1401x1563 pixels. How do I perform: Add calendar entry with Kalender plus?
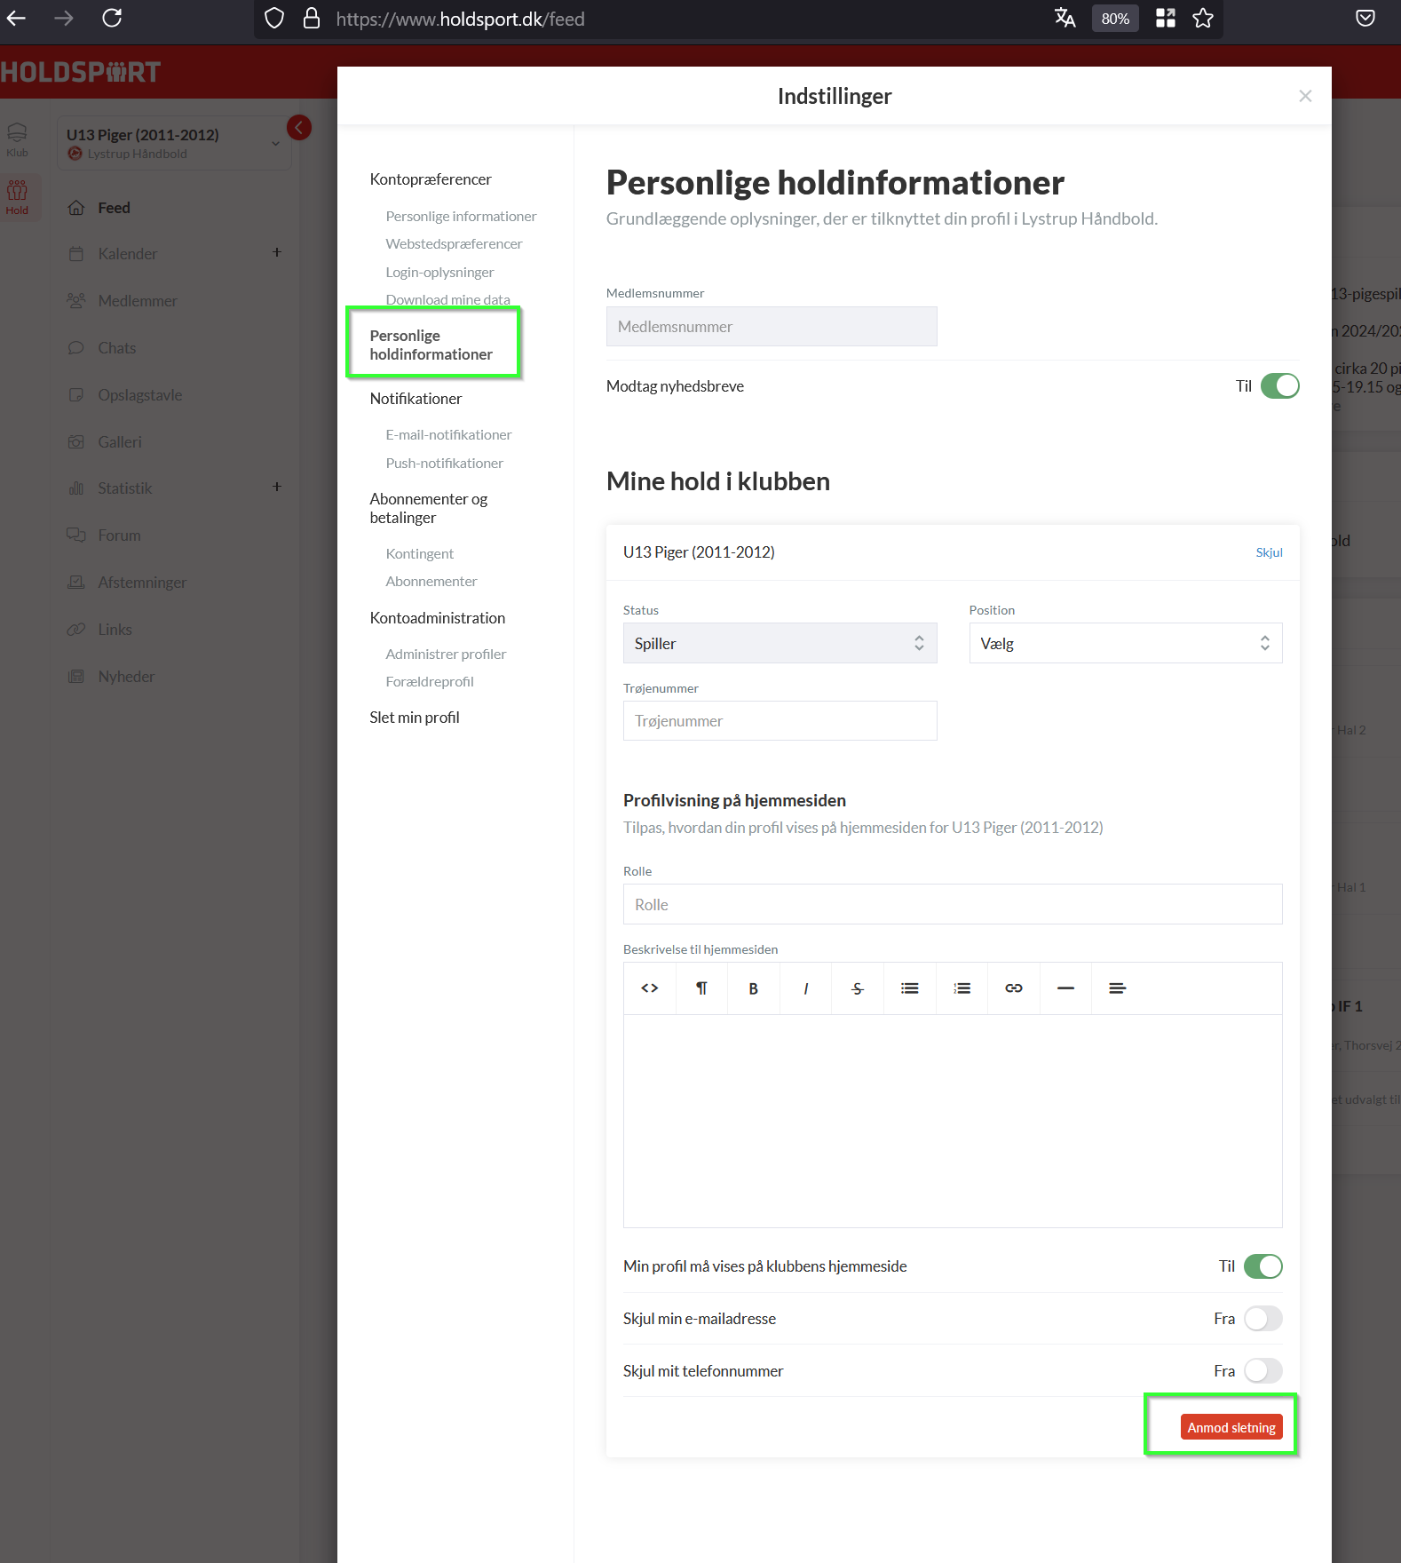(x=277, y=253)
